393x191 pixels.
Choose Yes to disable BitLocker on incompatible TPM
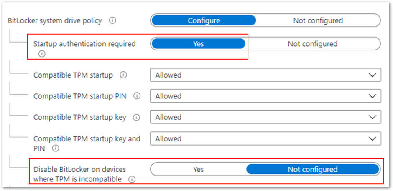198,169
